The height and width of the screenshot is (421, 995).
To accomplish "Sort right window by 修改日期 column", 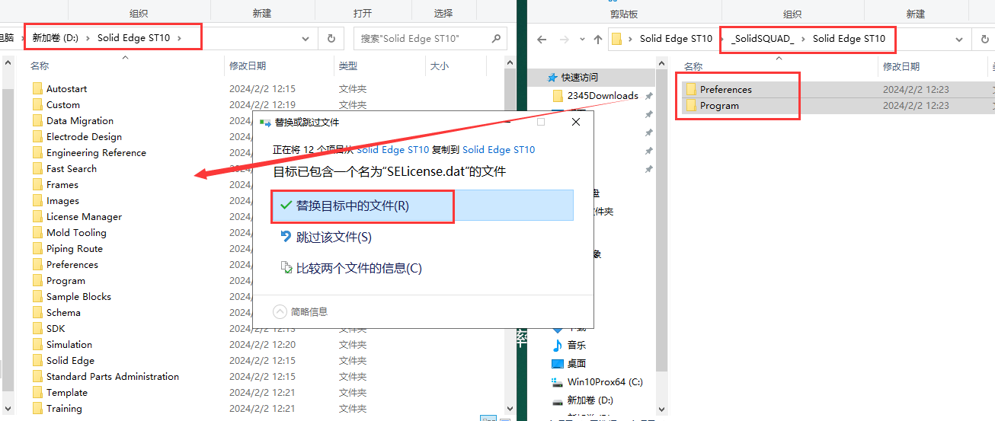I will pos(901,66).
